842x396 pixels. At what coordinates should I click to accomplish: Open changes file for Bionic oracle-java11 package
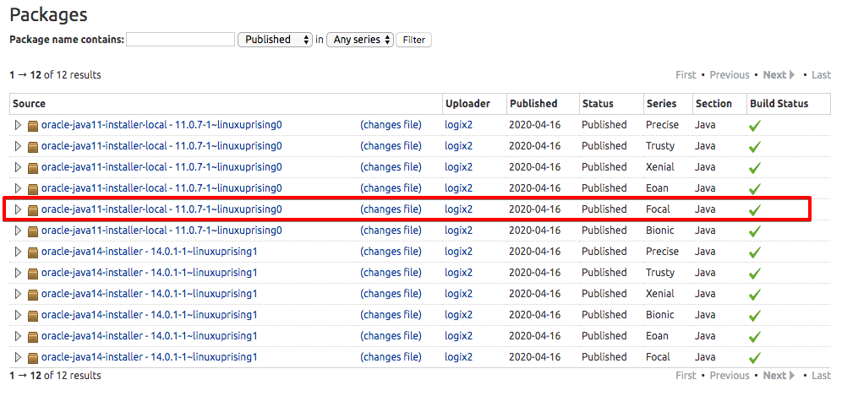click(x=391, y=231)
